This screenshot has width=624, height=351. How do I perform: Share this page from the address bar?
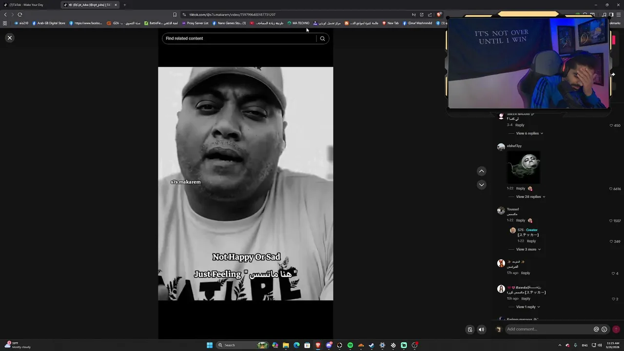[429, 15]
